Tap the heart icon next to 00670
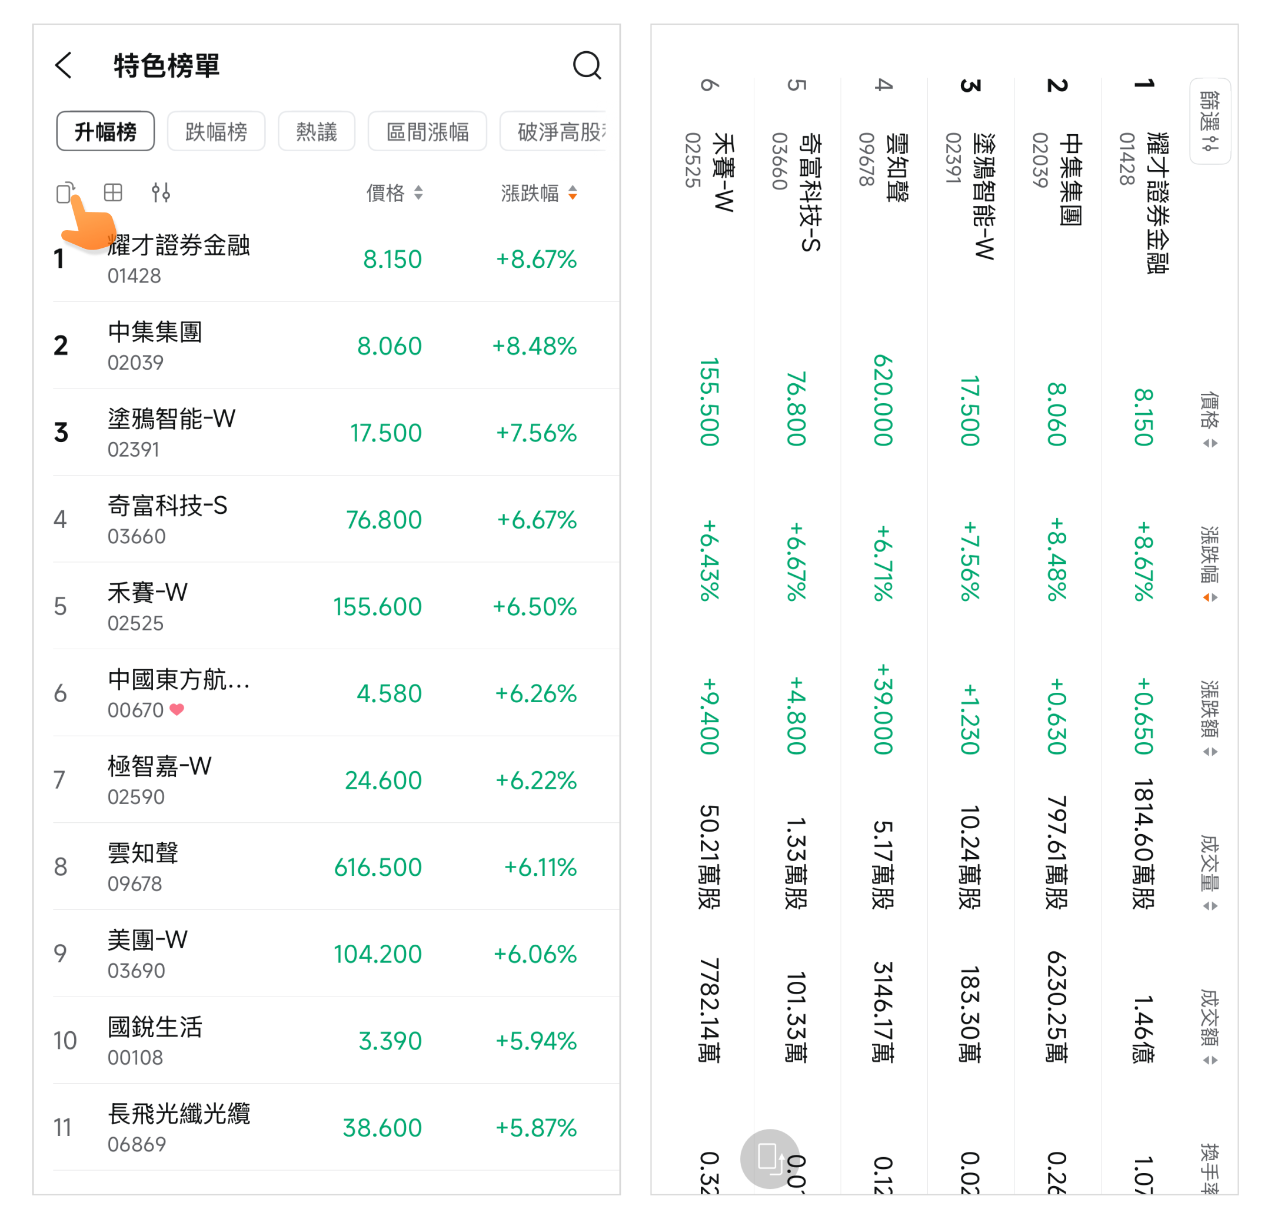The image size is (1271, 1219). coord(177,710)
